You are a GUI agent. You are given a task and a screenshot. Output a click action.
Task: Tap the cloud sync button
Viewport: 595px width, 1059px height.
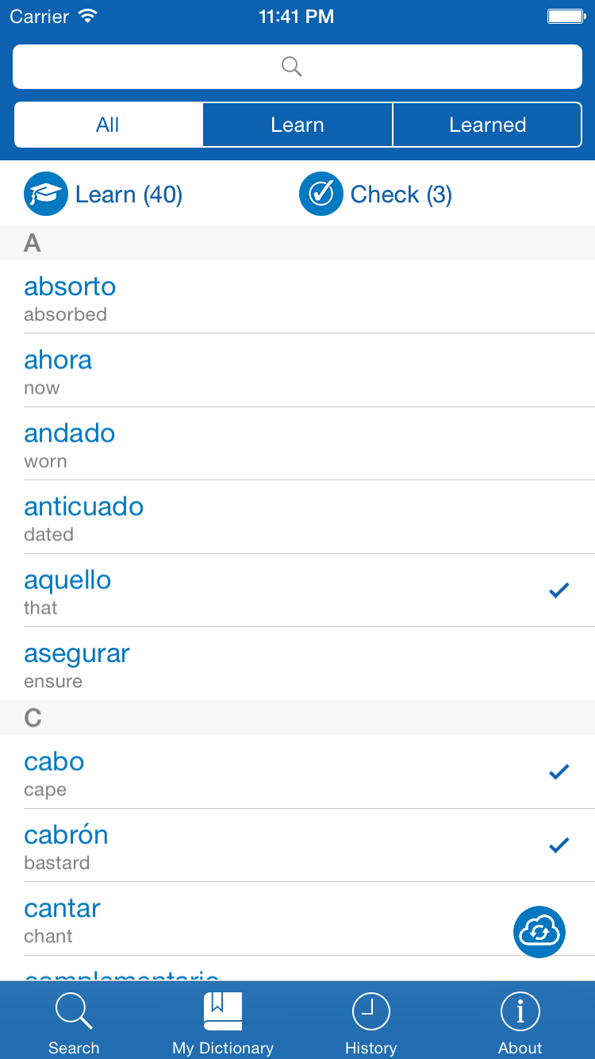pyautogui.click(x=539, y=932)
